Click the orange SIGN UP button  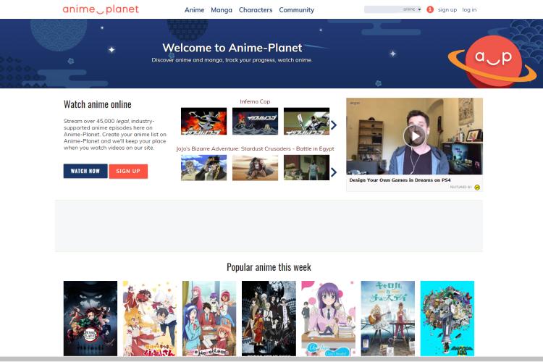click(x=128, y=171)
